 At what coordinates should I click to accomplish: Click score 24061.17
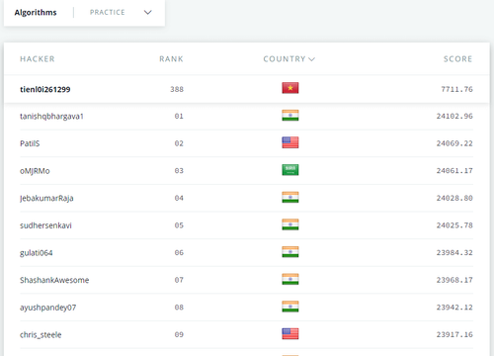point(454,171)
